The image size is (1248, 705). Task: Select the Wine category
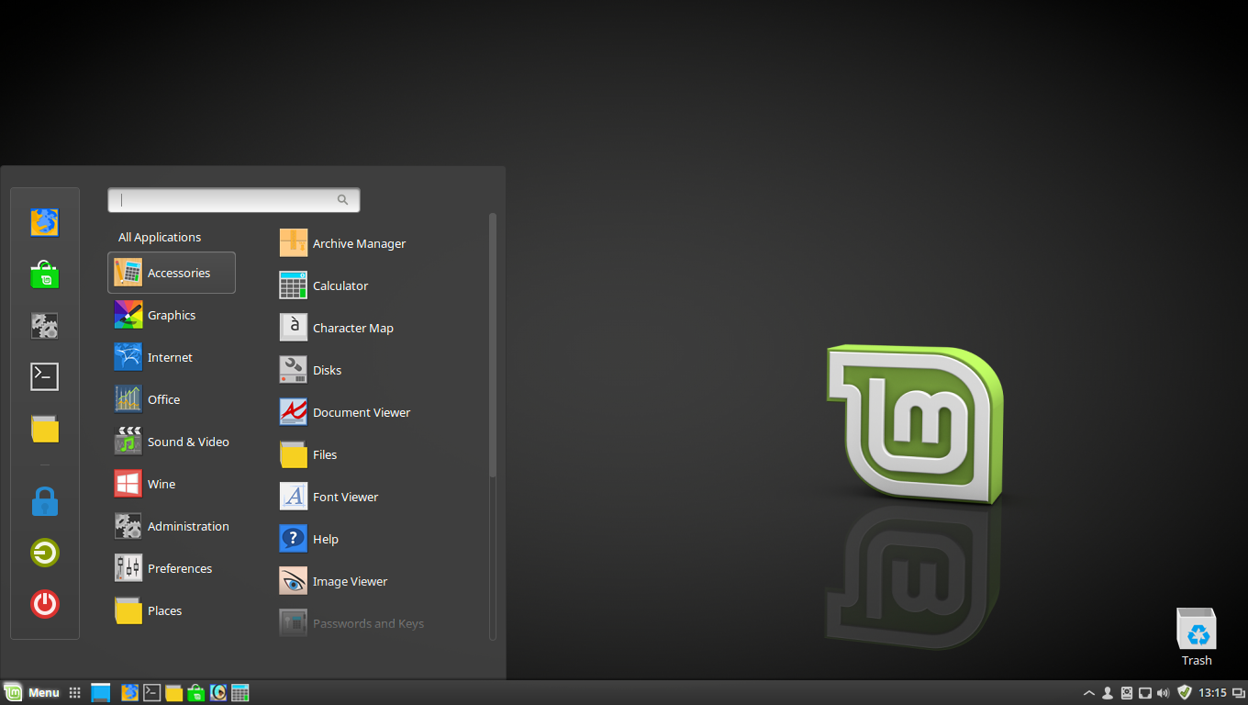tap(172, 484)
